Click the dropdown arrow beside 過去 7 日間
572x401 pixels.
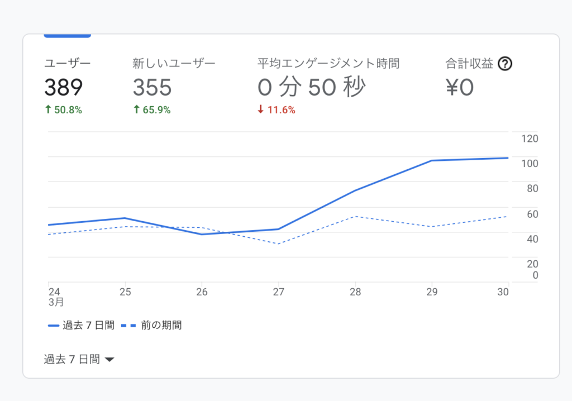[x=109, y=360]
